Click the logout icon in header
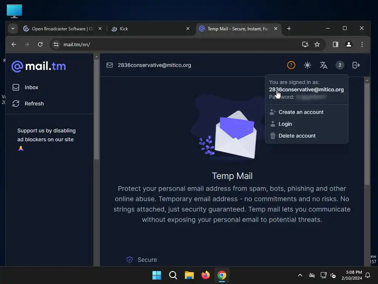 pyautogui.click(x=356, y=65)
